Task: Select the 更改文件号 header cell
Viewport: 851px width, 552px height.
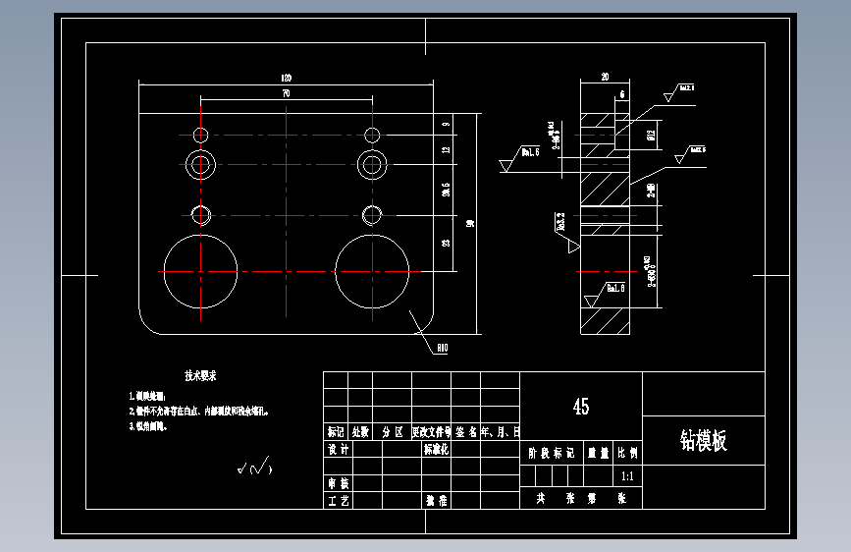Action: (432, 432)
